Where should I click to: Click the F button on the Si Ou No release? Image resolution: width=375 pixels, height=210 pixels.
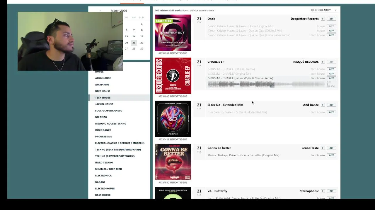(323, 105)
